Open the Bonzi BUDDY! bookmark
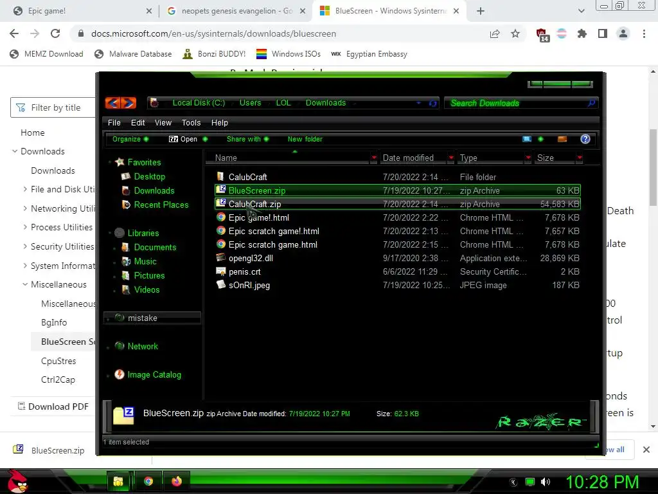The height and width of the screenshot is (494, 658). click(214, 54)
